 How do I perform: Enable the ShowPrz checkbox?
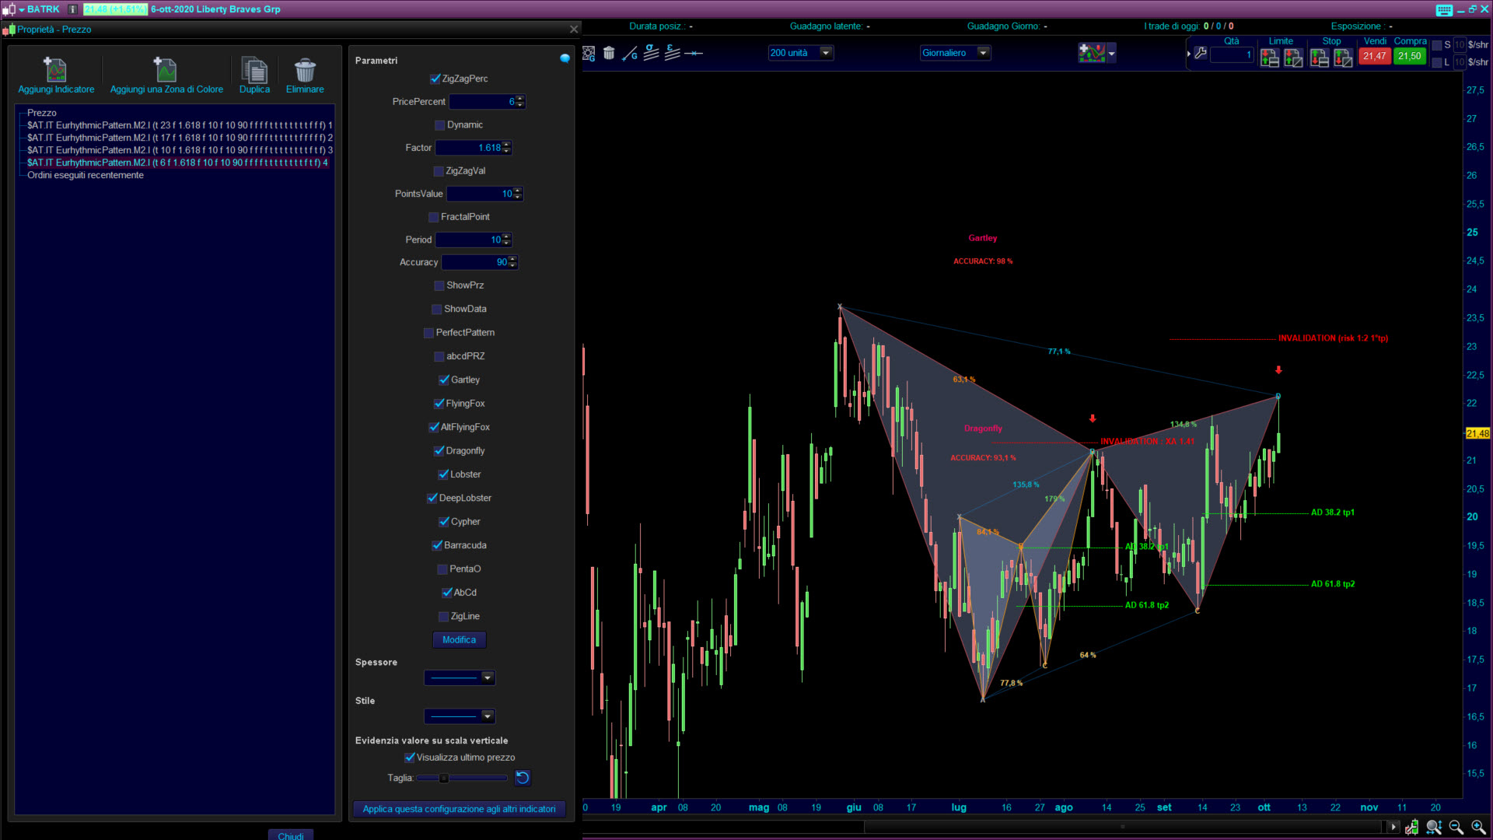pyautogui.click(x=439, y=285)
